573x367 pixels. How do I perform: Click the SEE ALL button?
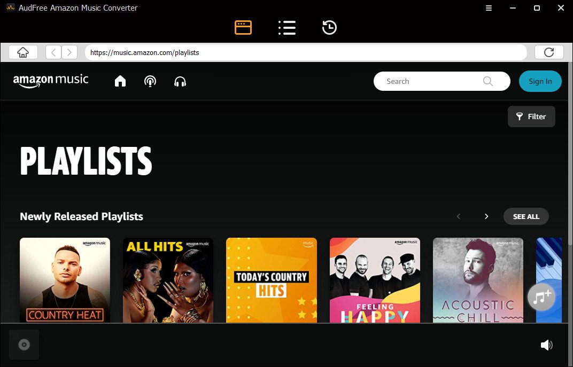point(526,216)
